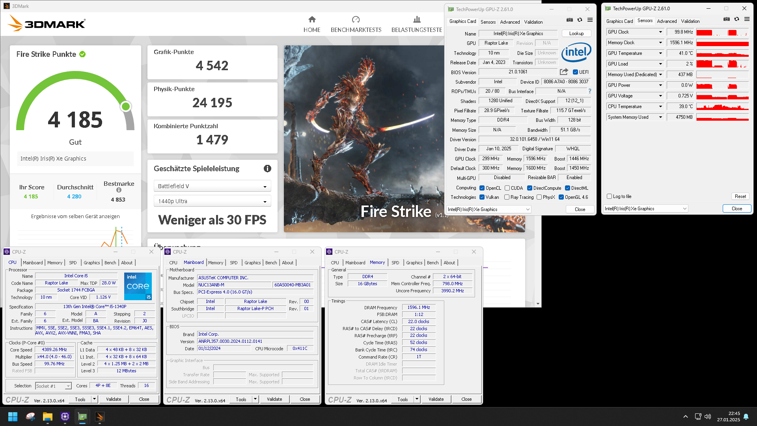This screenshot has height=426, width=757.
Task: Click the refresh icon in the GPU-Z Sensors window
Action: [736, 19]
